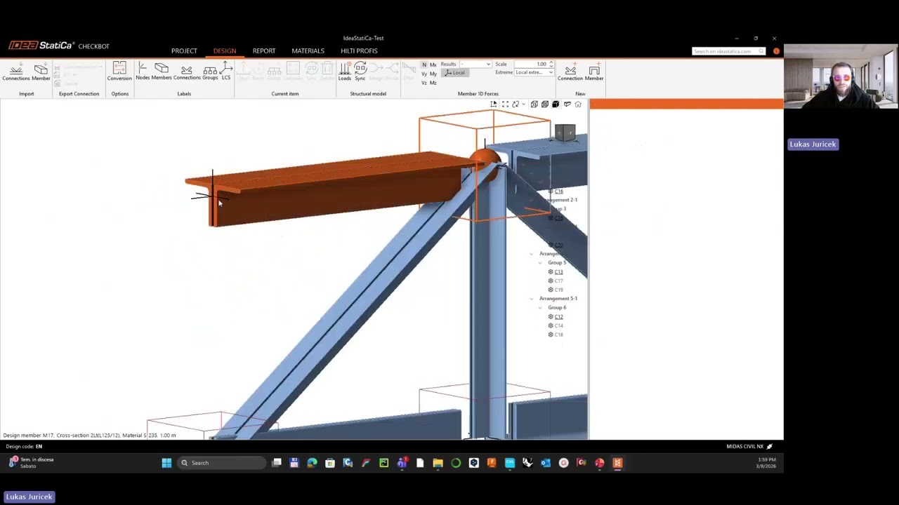The height and width of the screenshot is (505, 899).
Task: Open the weather widget on the taskbar
Action: 32,463
